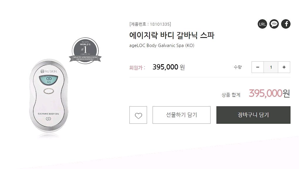The height and width of the screenshot is (169, 299).
Task: Click the blue display screen on device photo
Action: (48, 80)
